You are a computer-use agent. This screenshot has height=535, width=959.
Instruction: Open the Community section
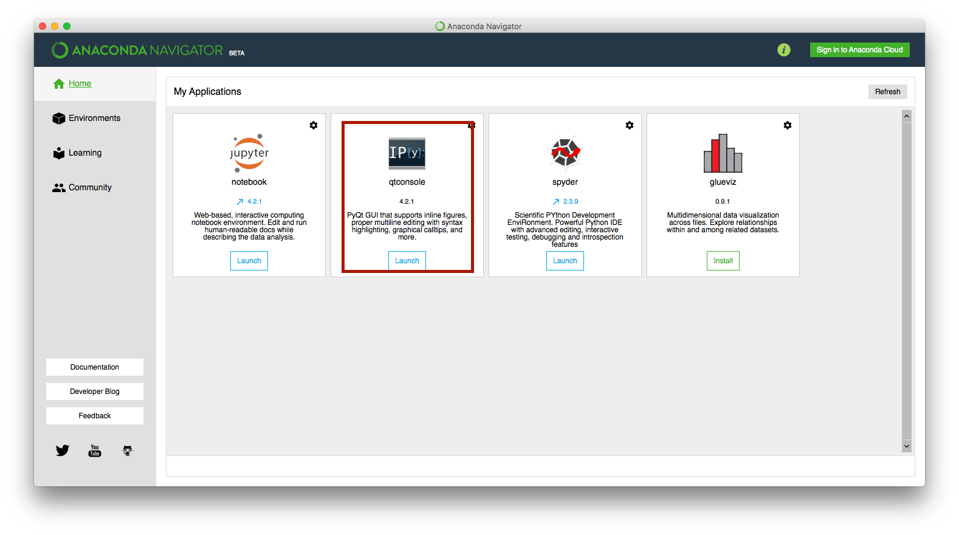tap(90, 188)
